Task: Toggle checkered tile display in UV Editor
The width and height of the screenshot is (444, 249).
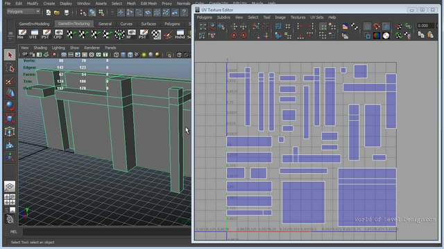Action: (x=355, y=26)
